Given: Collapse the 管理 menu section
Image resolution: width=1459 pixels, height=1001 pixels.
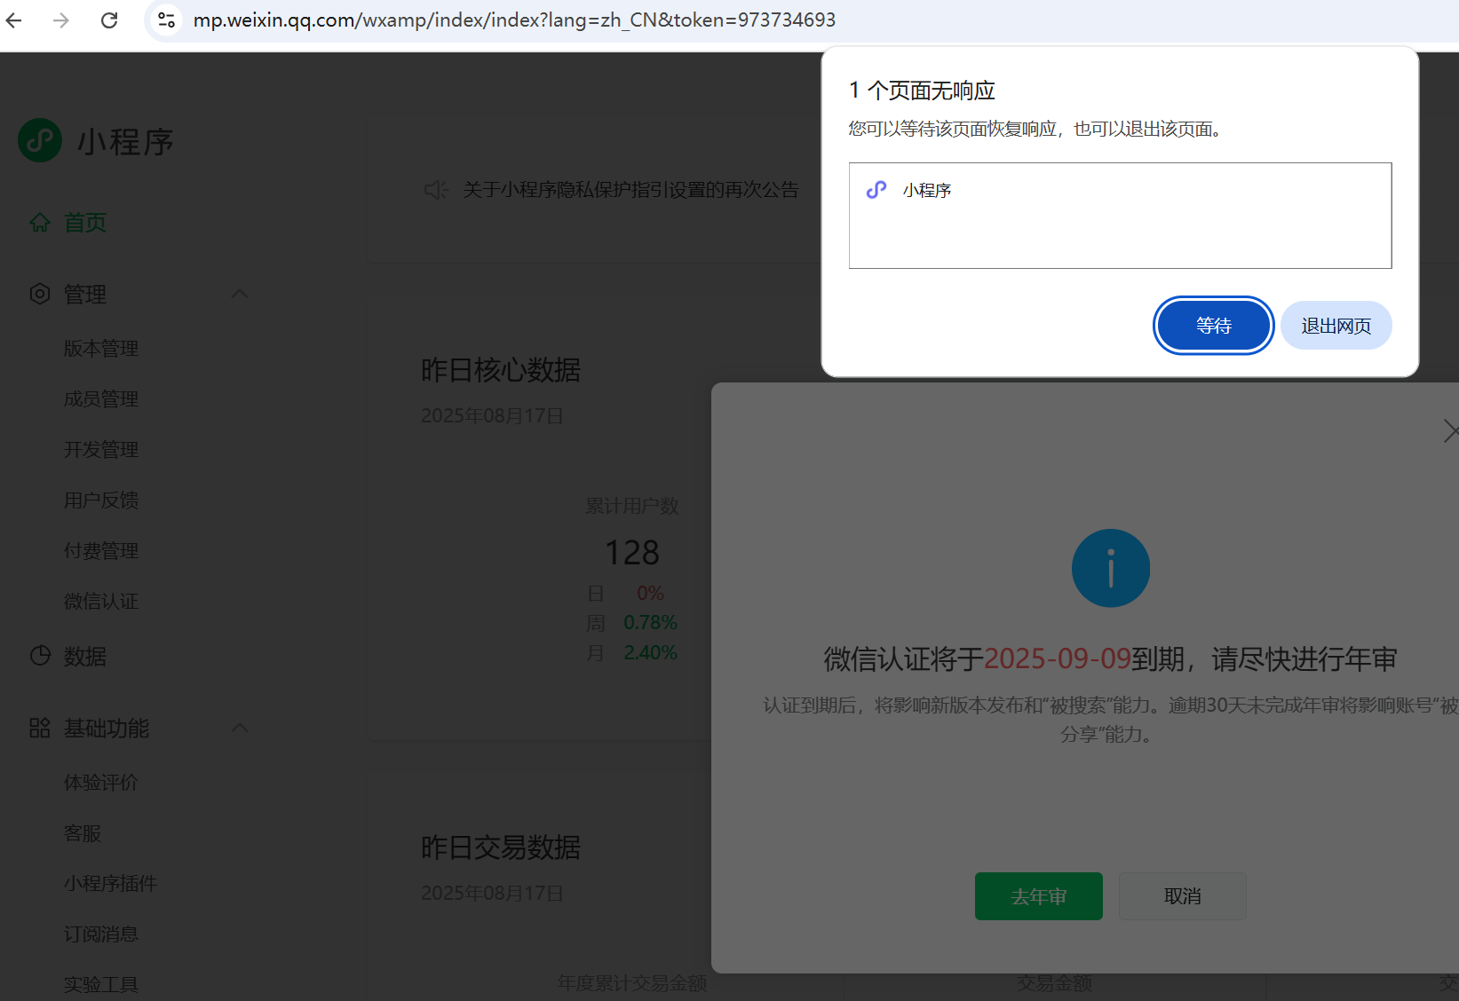Looking at the screenshot, I should coord(240,294).
